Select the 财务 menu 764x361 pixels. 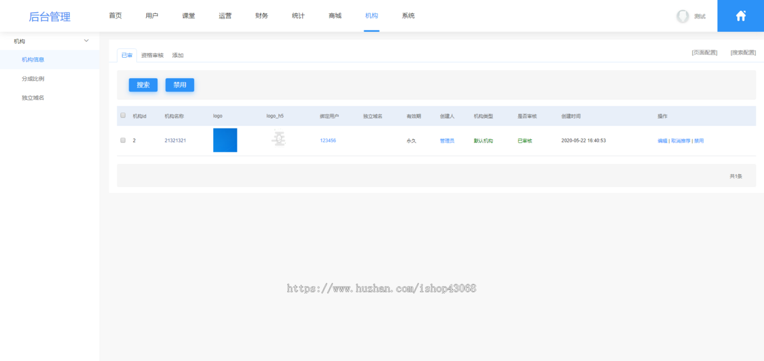tap(262, 16)
